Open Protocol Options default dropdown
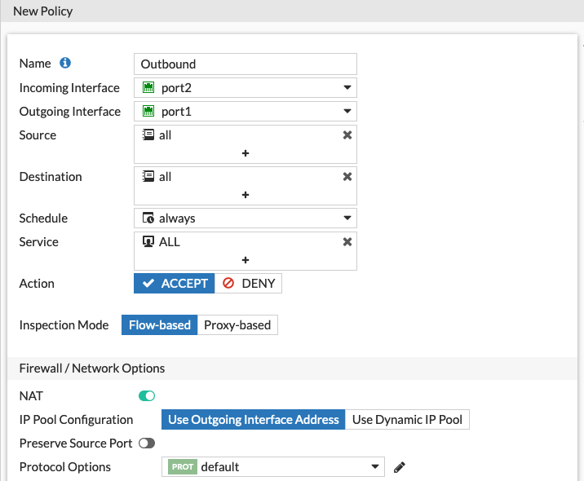Image resolution: width=584 pixels, height=481 pixels. [x=273, y=467]
